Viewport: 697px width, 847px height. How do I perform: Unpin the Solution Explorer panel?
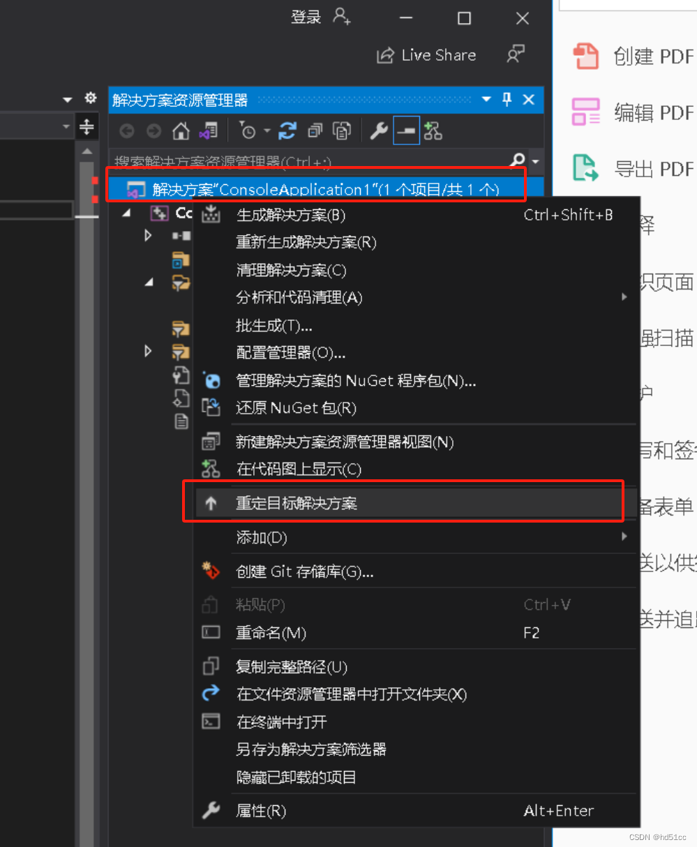pyautogui.click(x=507, y=100)
